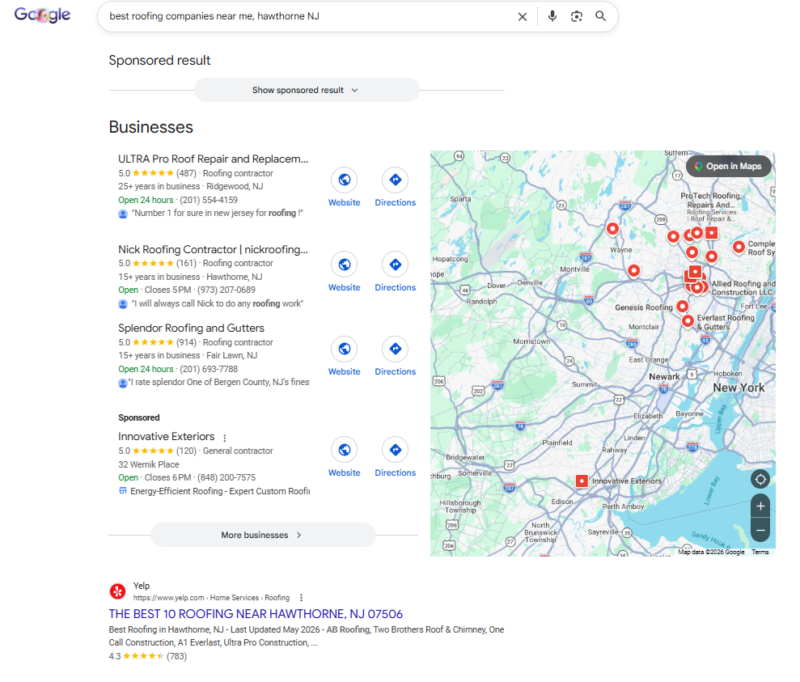Open Innovative Exteriors Website icon
The image size is (800, 682).
[x=345, y=449]
